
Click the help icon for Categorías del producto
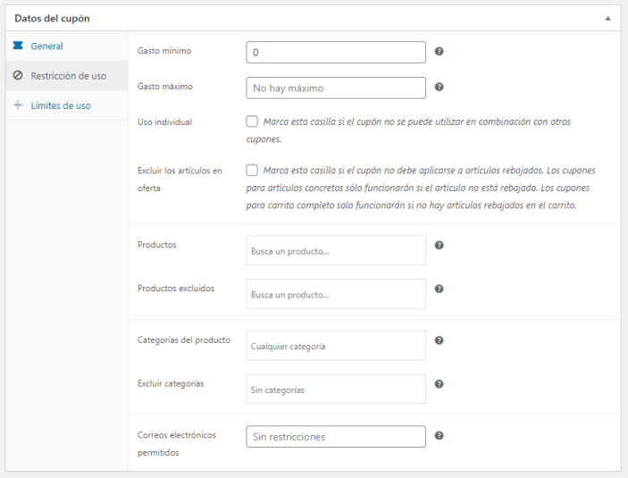point(439,340)
